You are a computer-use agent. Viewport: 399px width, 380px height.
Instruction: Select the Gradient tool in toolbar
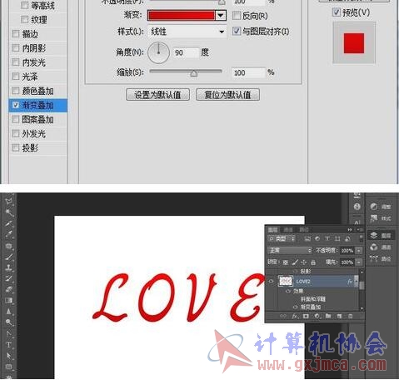point(9,300)
